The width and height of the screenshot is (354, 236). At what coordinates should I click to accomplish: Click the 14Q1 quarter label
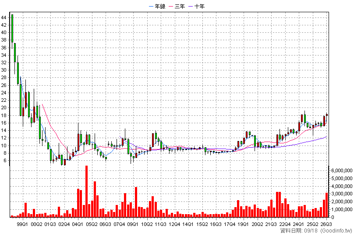coord(188,224)
